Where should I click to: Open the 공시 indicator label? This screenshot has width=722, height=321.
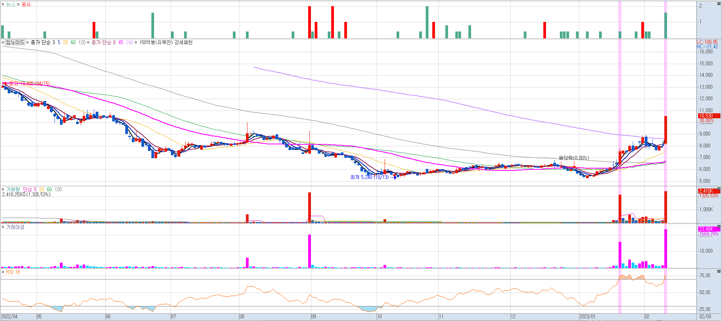click(26, 4)
